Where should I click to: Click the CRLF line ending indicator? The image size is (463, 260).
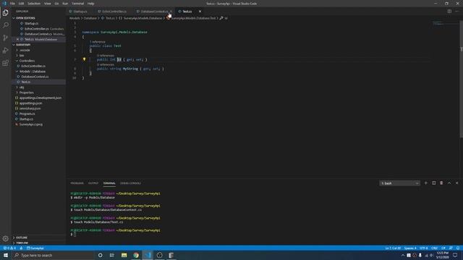pos(434,248)
